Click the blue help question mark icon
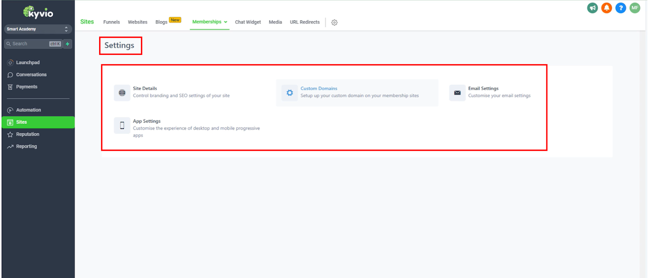This screenshot has width=650, height=278. click(x=621, y=8)
